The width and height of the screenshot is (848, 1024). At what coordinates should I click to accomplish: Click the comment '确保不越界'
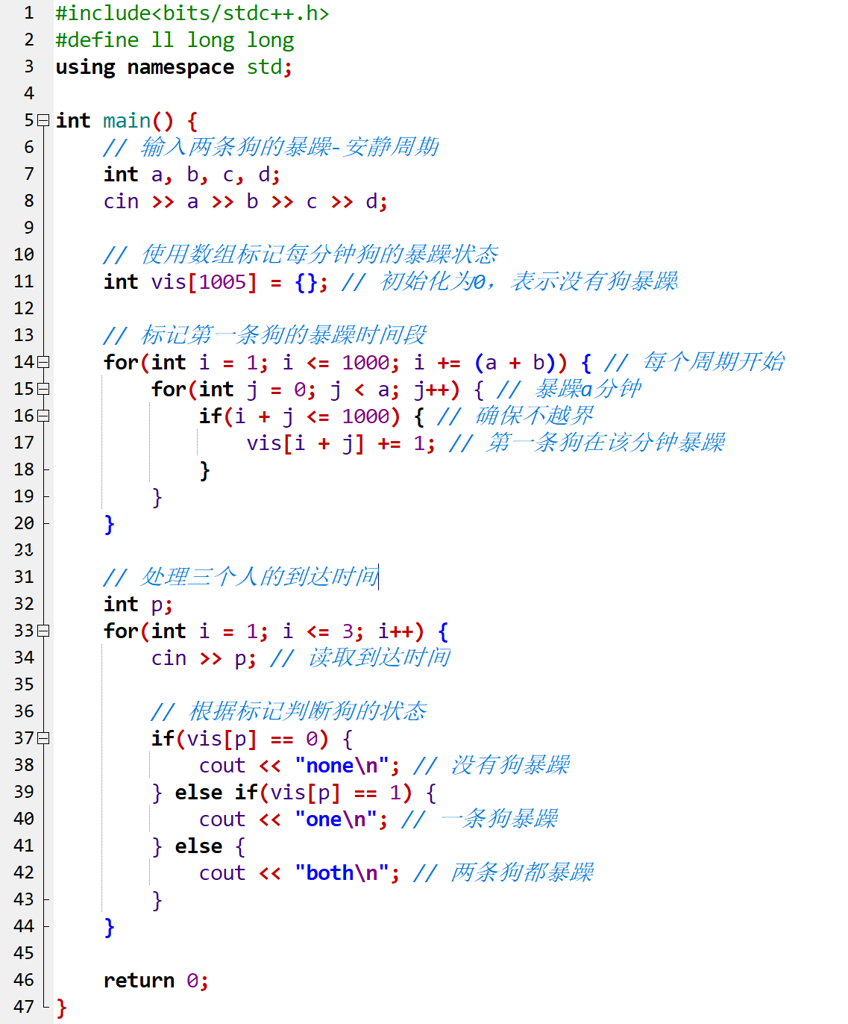point(516,416)
